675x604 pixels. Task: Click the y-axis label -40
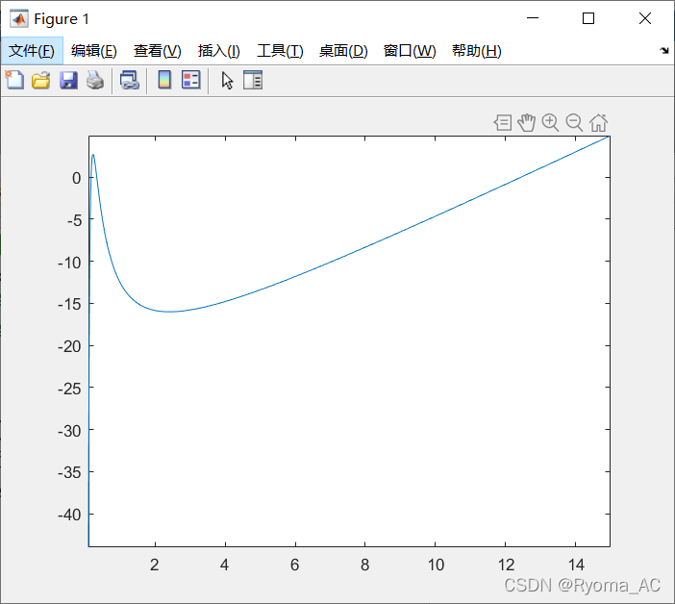point(69,515)
